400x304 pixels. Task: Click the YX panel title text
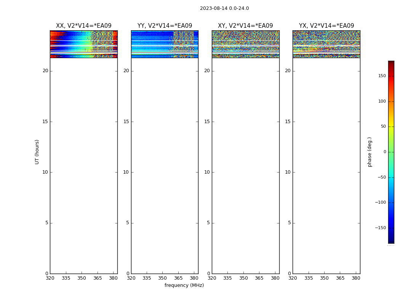[326, 26]
